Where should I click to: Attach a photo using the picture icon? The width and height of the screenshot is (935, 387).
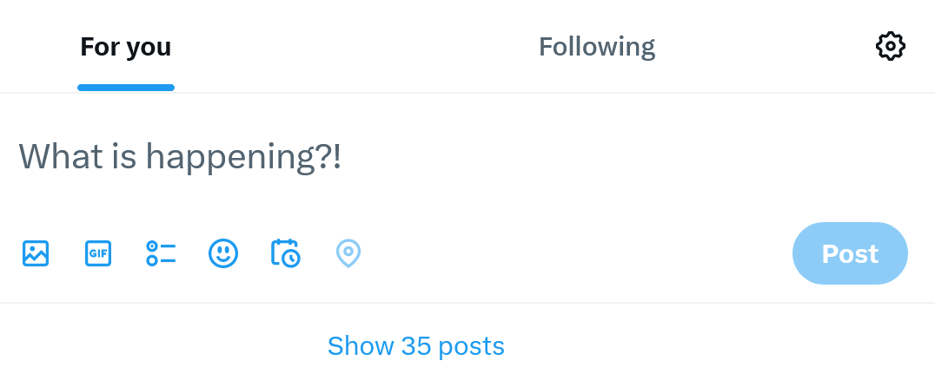click(x=36, y=253)
